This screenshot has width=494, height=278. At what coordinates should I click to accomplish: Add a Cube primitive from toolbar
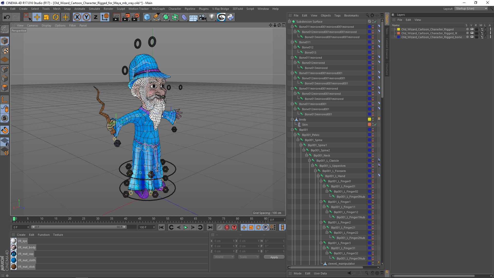(x=147, y=17)
